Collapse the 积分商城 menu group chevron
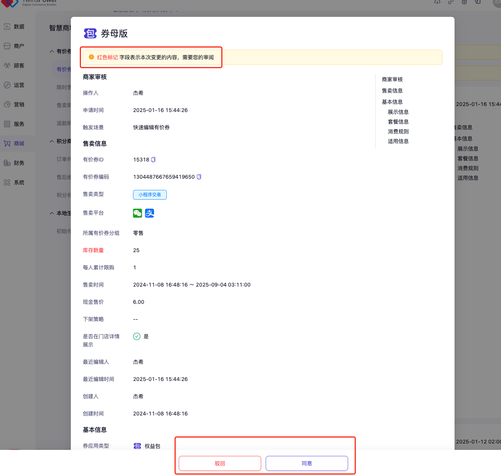The image size is (501, 475). 52,141
